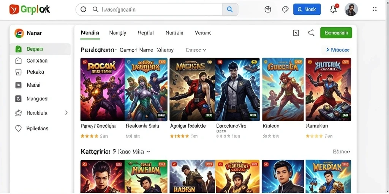Click the blue Uodk button
389x194 pixels.
pyautogui.click(x=307, y=9)
